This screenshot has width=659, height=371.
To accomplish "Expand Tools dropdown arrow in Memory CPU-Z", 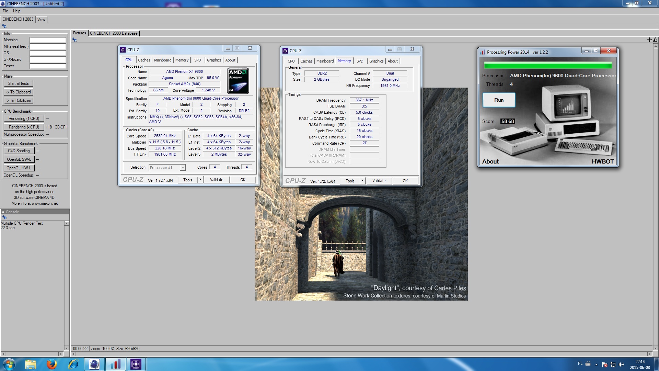I will (362, 181).
